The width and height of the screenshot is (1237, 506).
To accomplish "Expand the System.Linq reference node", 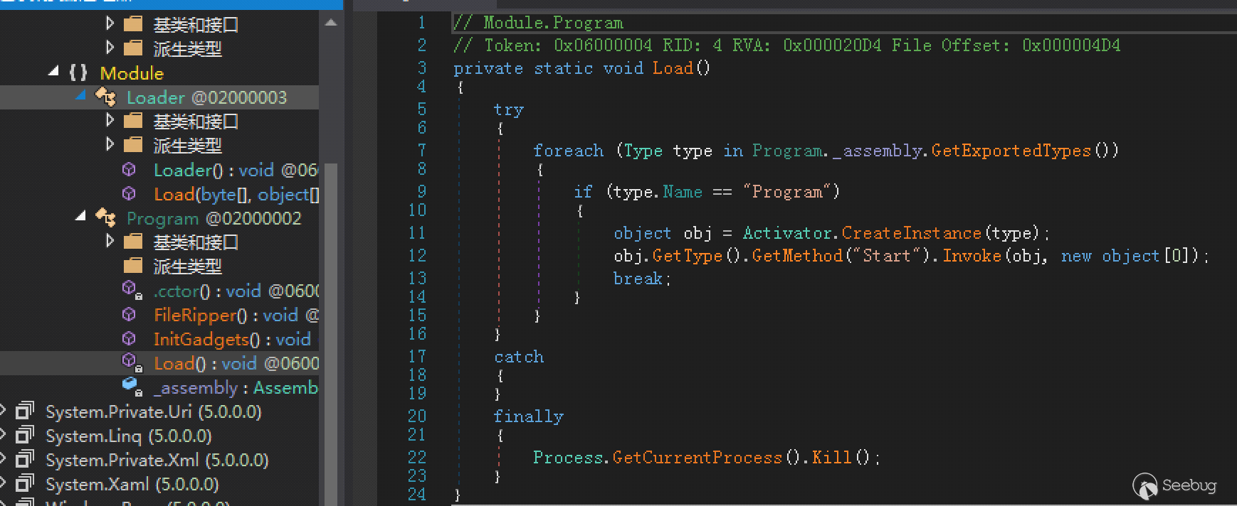I will [3, 436].
